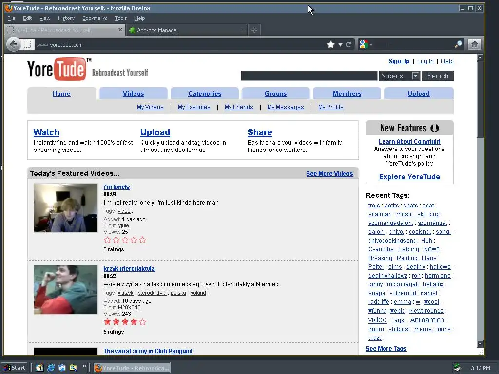Image resolution: width=499 pixels, height=374 pixels.
Task: Open the Tools menu
Action: click(x=121, y=18)
